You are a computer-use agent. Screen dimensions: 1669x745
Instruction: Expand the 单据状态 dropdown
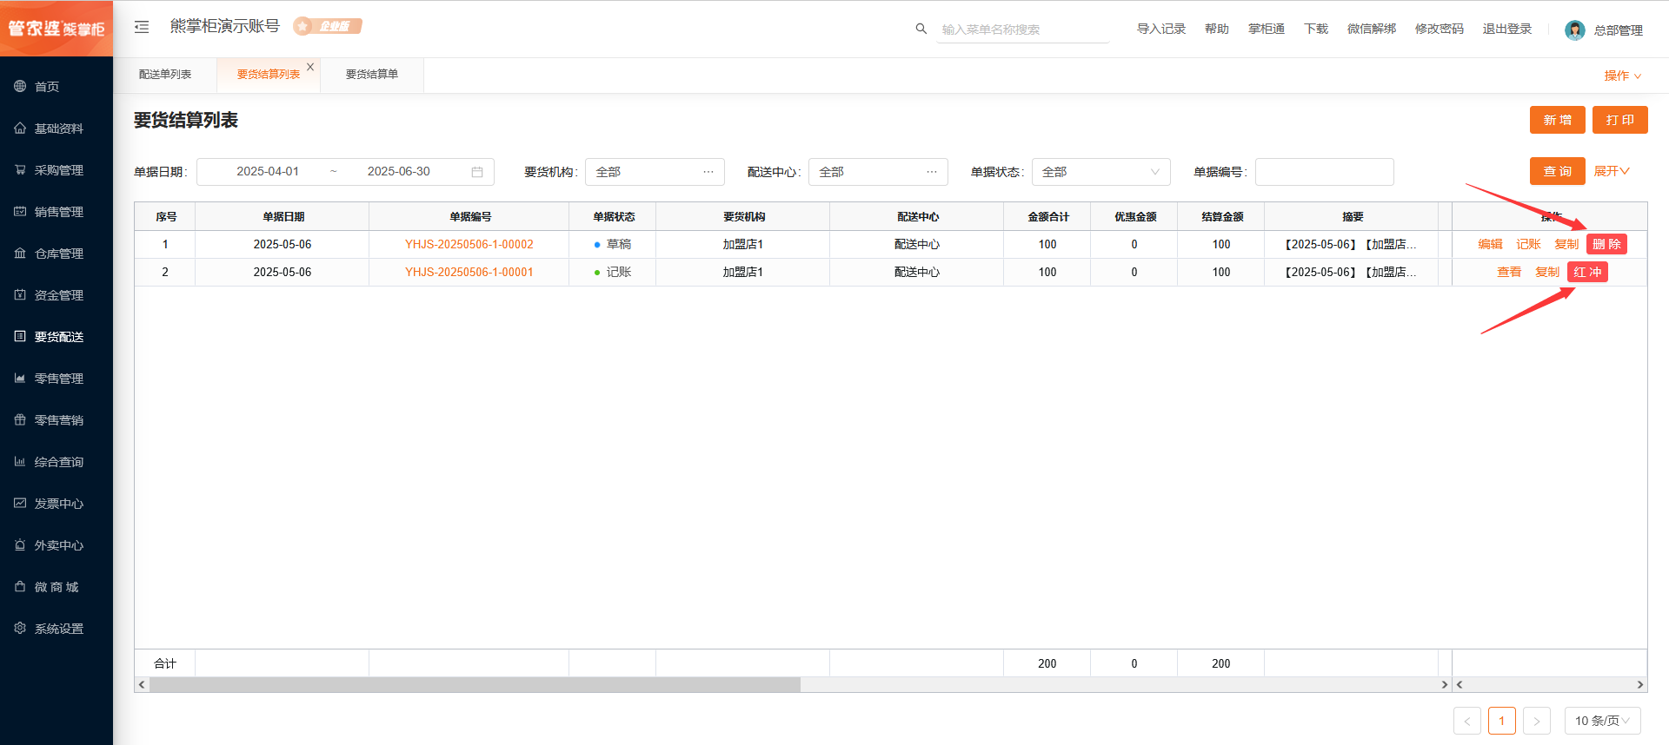1100,172
